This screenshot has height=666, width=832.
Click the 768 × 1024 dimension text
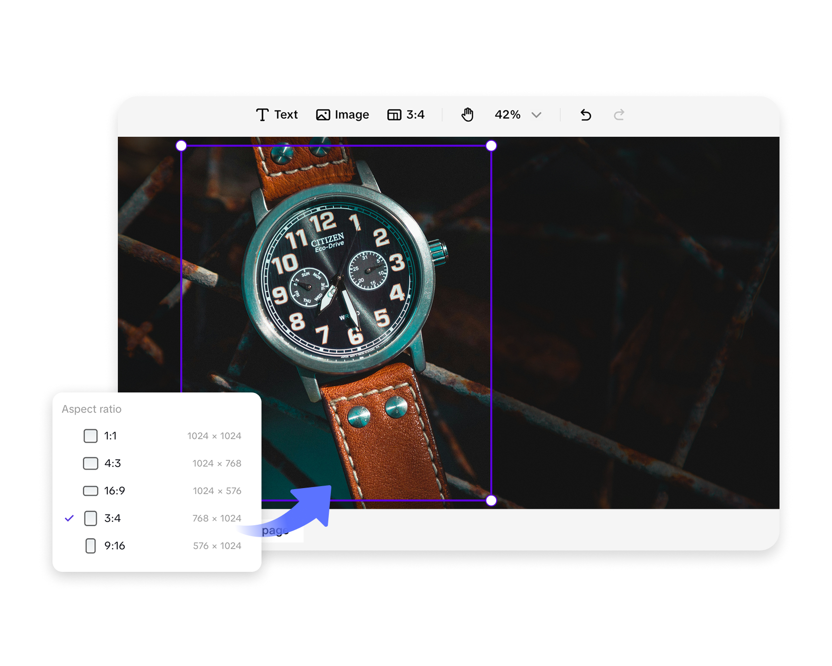[217, 518]
